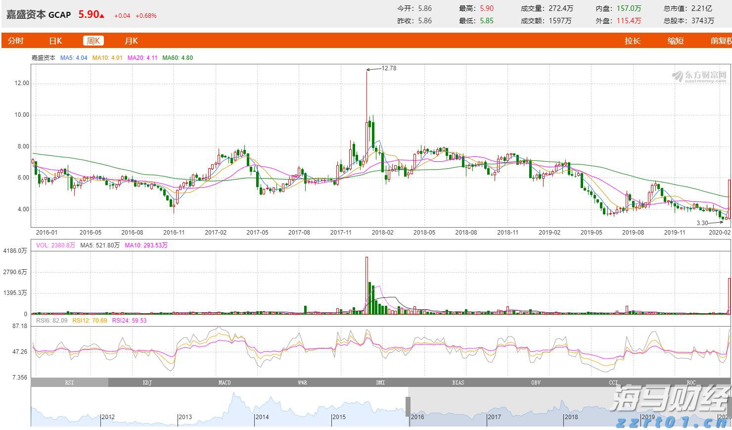Viewport: 732px width, 430px height.
Task: Open the 前复权 price adjustment dropdown
Action: click(x=721, y=41)
